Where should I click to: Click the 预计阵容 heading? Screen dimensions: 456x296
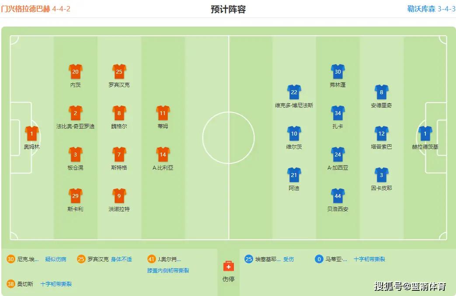[228, 9]
